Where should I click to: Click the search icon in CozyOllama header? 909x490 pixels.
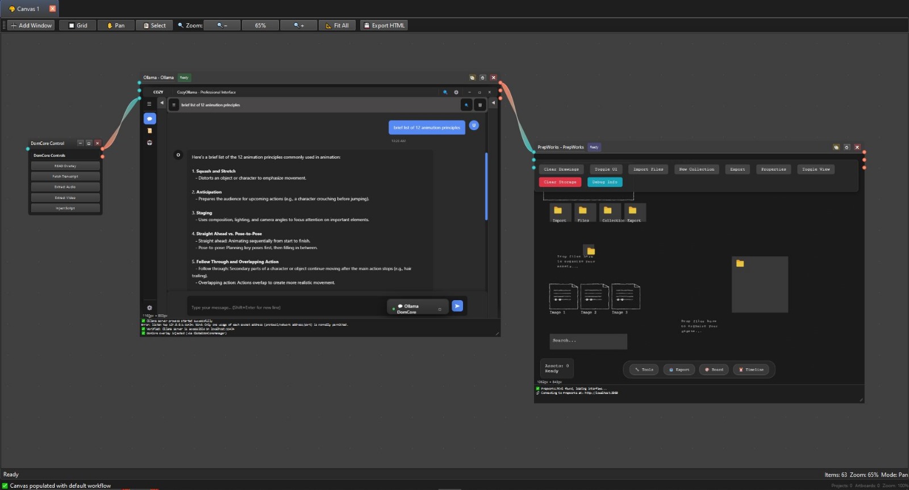pyautogui.click(x=445, y=92)
